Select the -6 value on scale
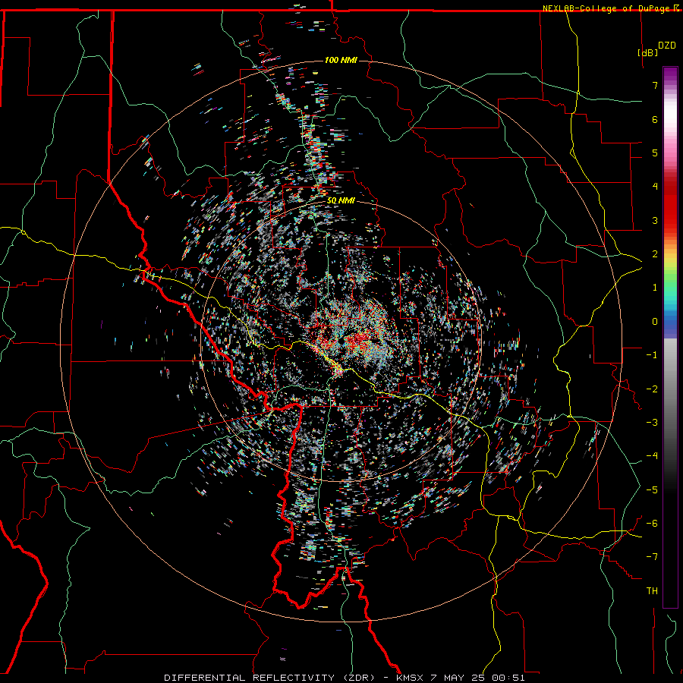Screen dimensions: 683x683 [x=652, y=524]
